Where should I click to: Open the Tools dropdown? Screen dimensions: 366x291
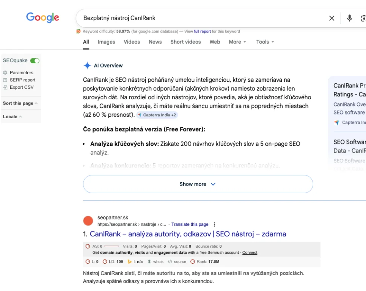265,42
